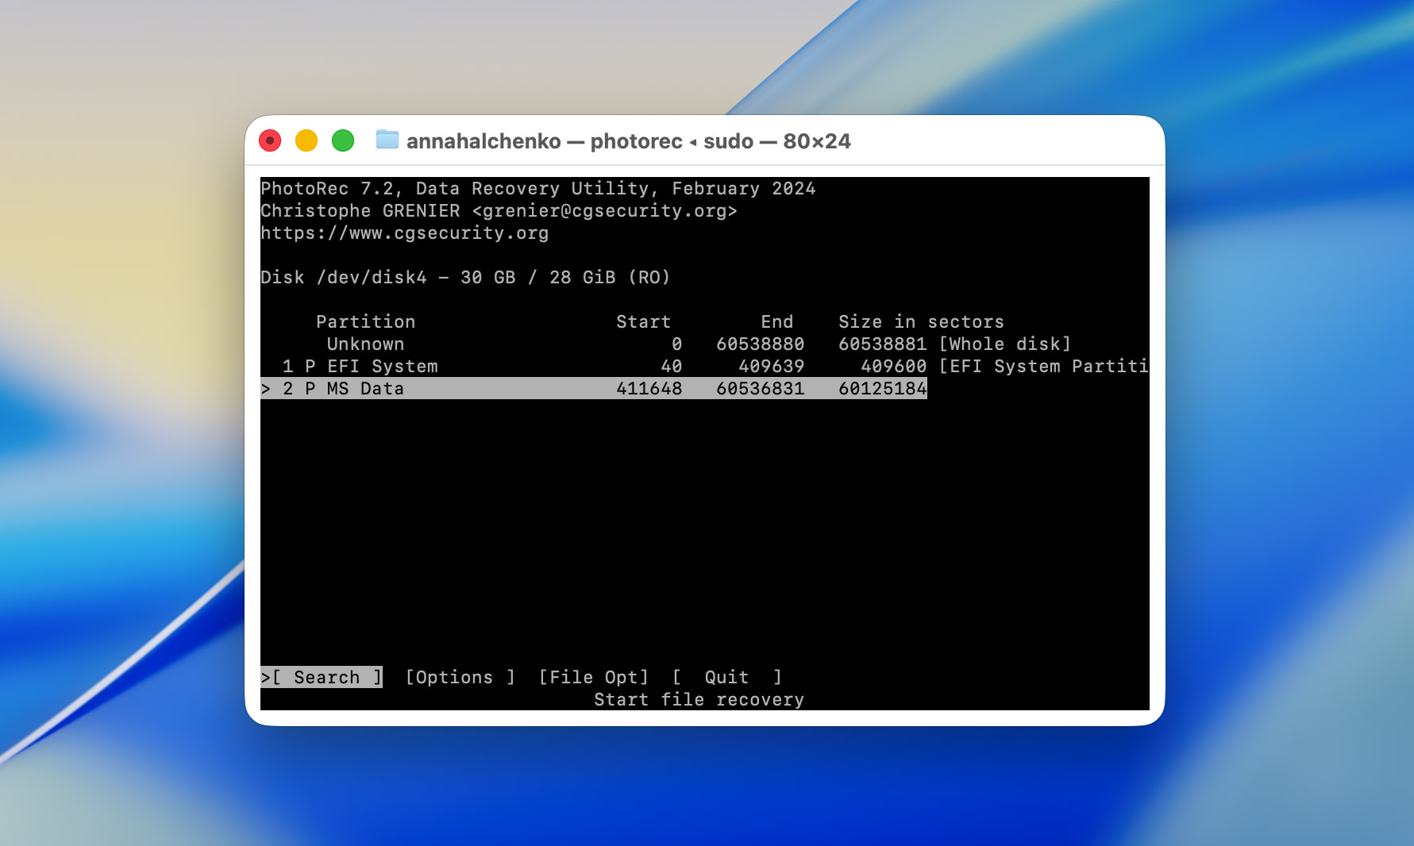Click the folder icon in the title bar
1414x846 pixels.
387,140
